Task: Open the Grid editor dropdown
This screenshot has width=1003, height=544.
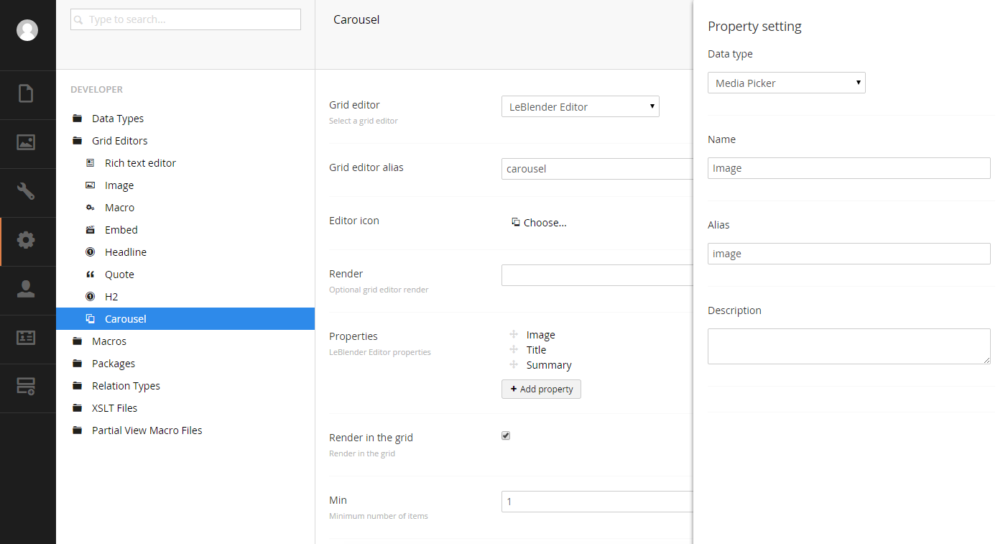Action: coord(580,106)
